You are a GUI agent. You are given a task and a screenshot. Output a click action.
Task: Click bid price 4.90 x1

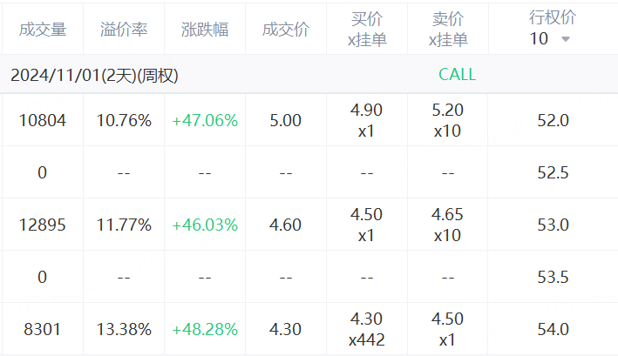pyautogui.click(x=367, y=120)
